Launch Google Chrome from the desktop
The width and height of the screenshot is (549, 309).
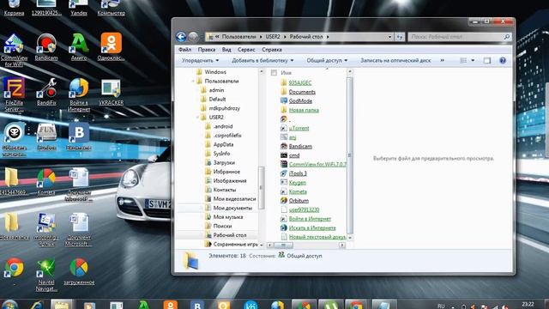14,268
